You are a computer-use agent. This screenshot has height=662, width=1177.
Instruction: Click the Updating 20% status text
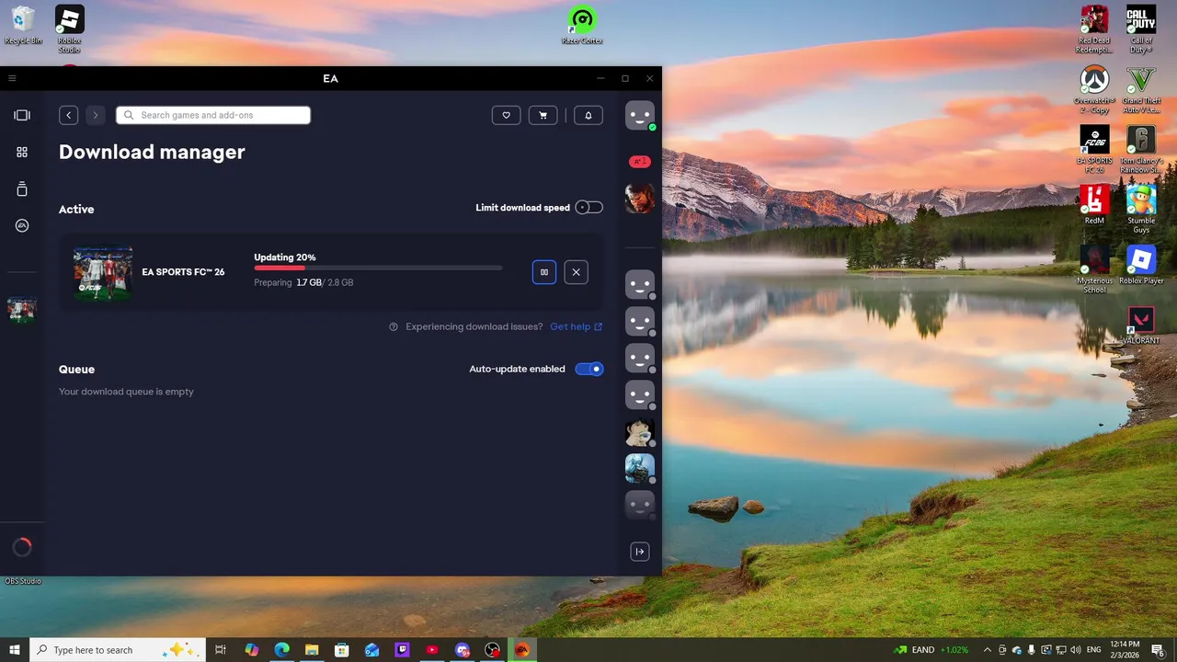(285, 257)
